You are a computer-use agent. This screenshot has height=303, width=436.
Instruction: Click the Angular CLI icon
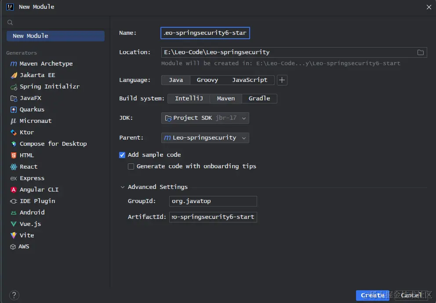(x=13, y=189)
